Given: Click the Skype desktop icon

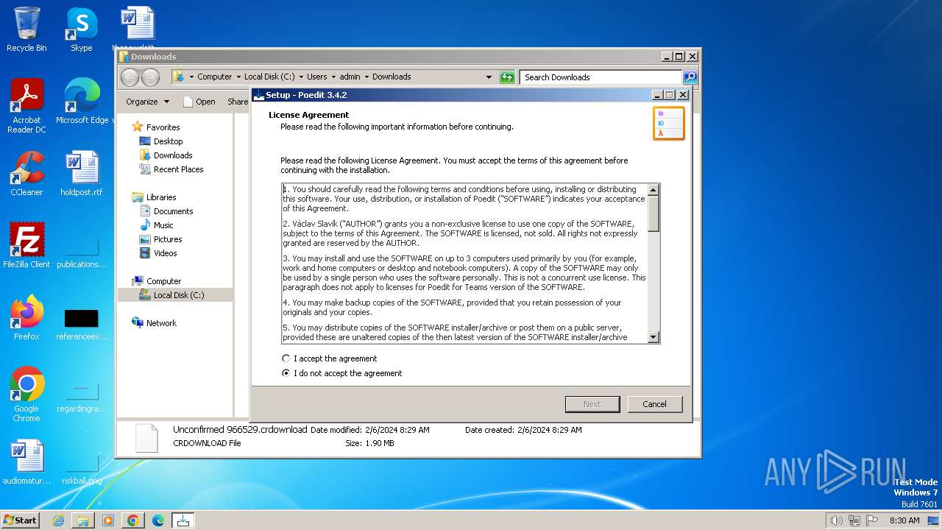Looking at the screenshot, I should (x=82, y=30).
